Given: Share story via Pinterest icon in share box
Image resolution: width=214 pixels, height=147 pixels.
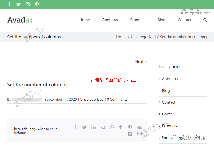Looking at the screenshot, I should 130,127.
